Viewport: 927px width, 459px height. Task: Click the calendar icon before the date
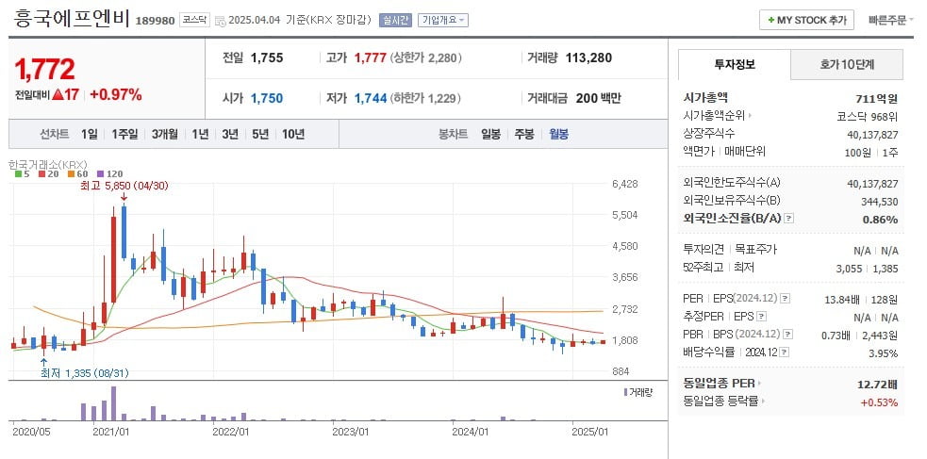tap(220, 20)
